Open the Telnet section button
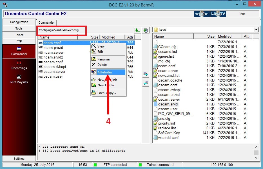Viewport: 263px width, 169px height. tap(19, 35)
